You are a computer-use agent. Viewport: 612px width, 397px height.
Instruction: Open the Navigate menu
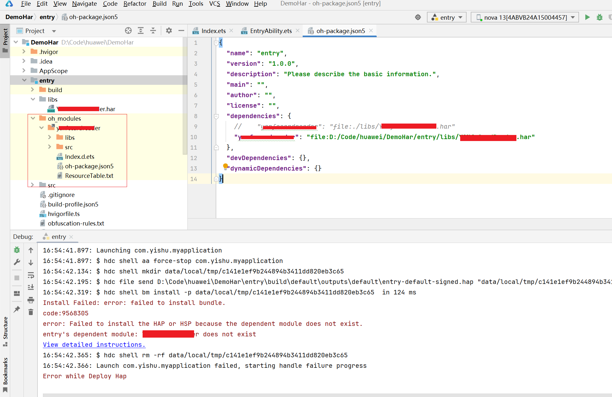pos(84,4)
